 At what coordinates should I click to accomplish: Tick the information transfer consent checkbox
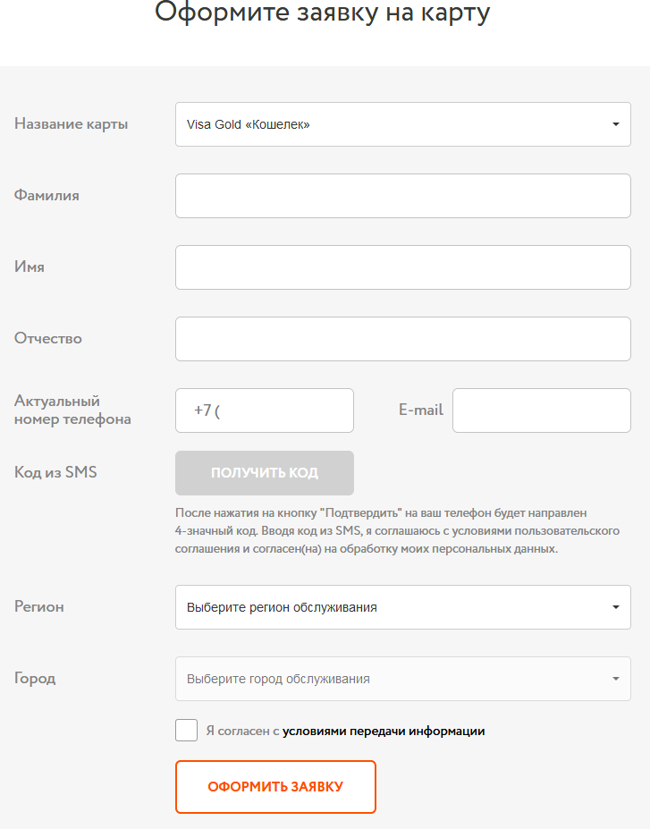(x=187, y=731)
